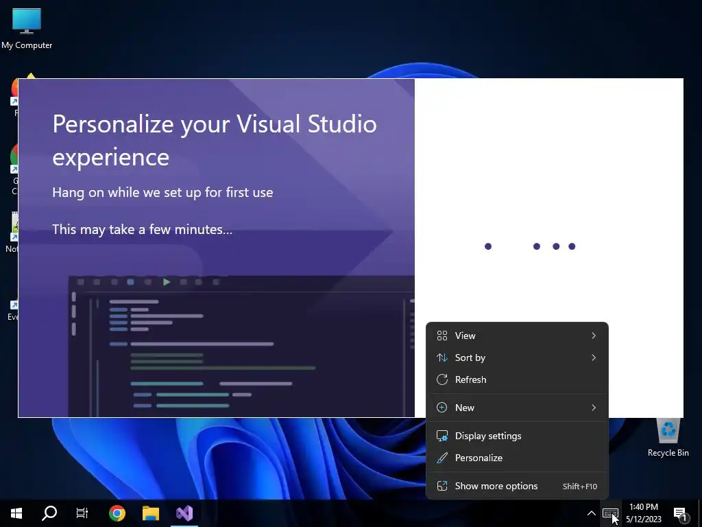Image resolution: width=702 pixels, height=527 pixels.
Task: Click the Display settings monitor icon
Action: [x=442, y=436]
